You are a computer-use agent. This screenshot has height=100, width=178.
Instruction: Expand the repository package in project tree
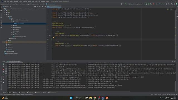[x=11, y=33]
